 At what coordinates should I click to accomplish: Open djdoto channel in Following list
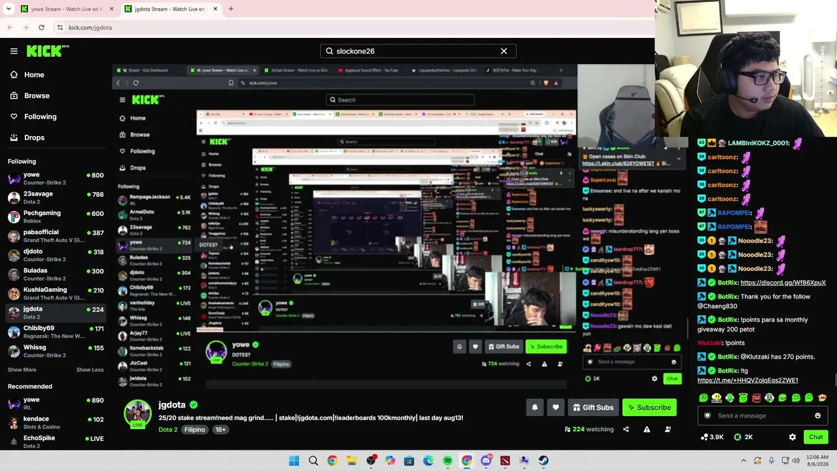pos(56,255)
